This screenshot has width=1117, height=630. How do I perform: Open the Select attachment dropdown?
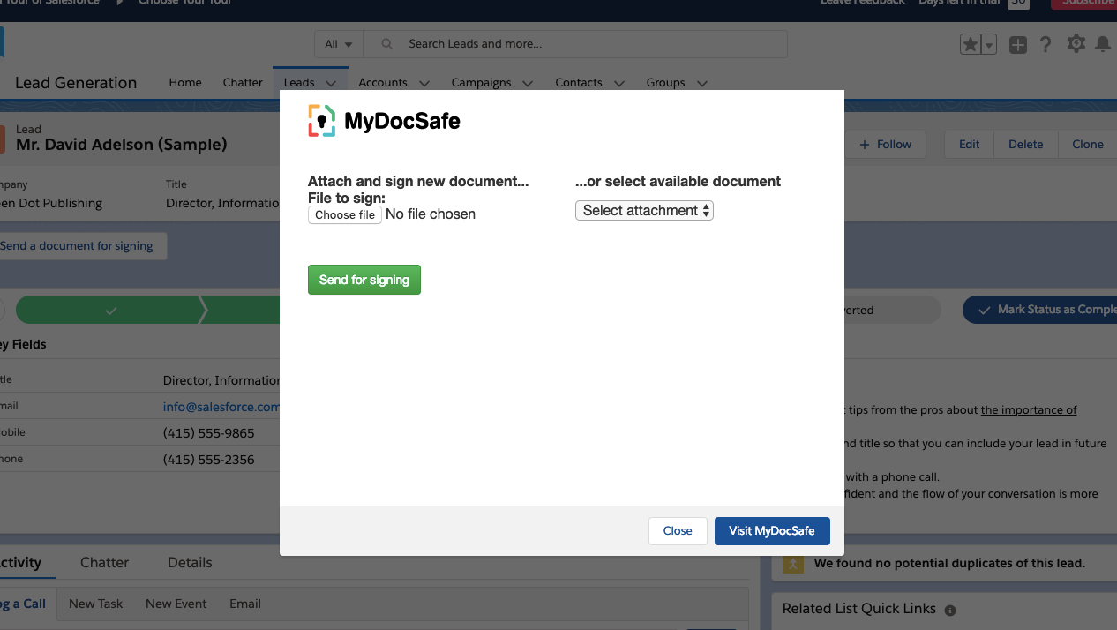point(644,210)
